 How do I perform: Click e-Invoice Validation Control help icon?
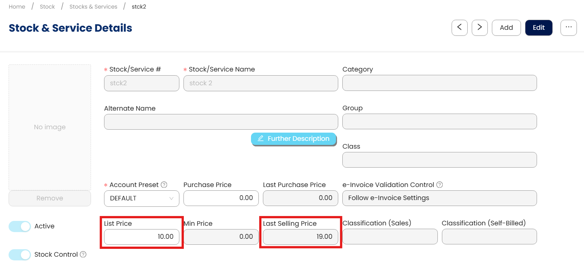pyautogui.click(x=439, y=185)
